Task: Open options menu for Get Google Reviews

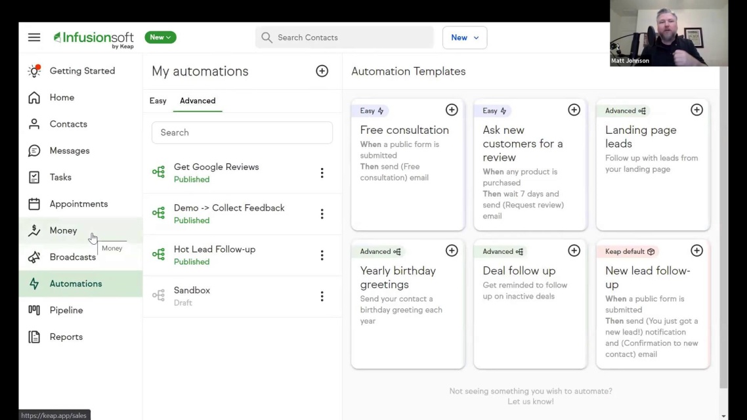Action: point(322,173)
